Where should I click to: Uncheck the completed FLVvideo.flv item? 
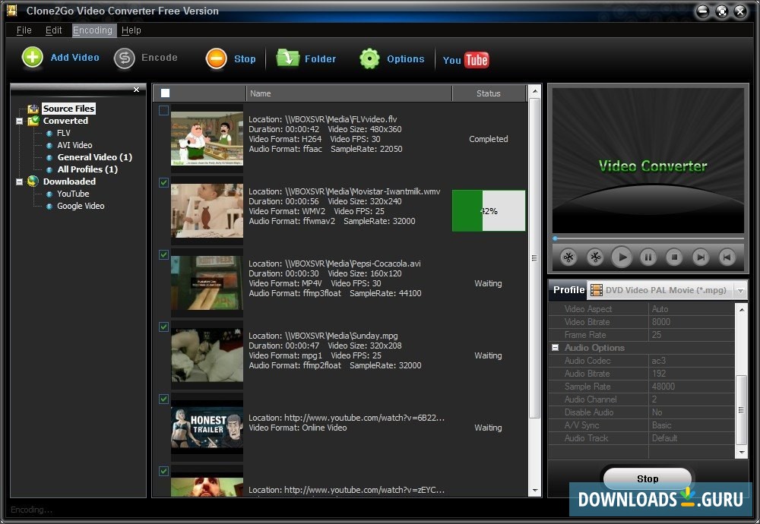[163, 110]
